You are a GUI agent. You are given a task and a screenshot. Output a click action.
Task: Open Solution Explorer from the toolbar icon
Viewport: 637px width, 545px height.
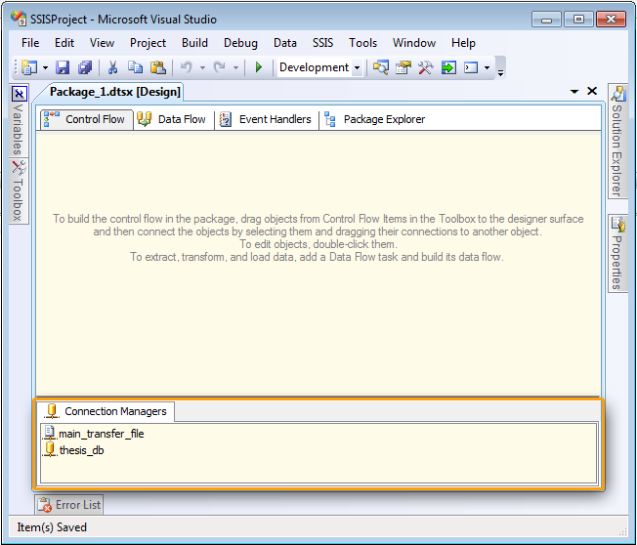click(381, 67)
